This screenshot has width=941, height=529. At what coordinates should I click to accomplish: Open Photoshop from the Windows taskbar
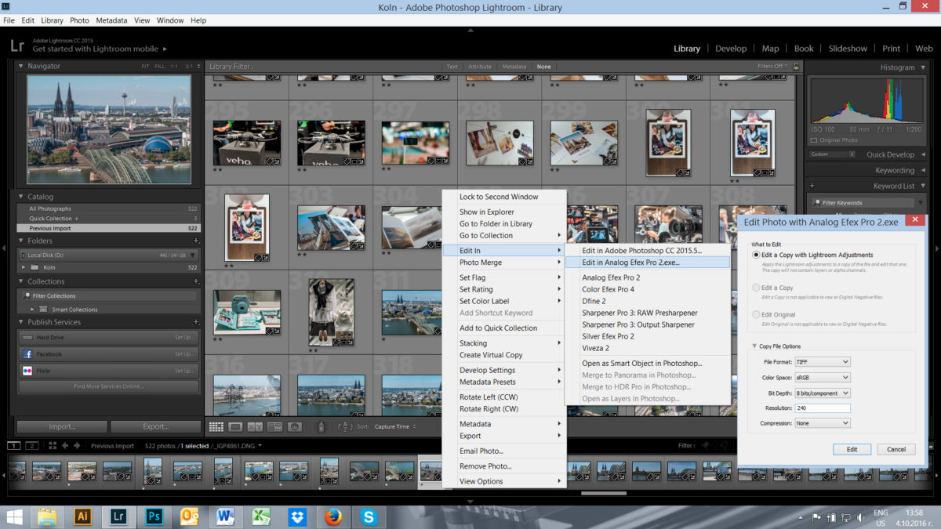(154, 516)
